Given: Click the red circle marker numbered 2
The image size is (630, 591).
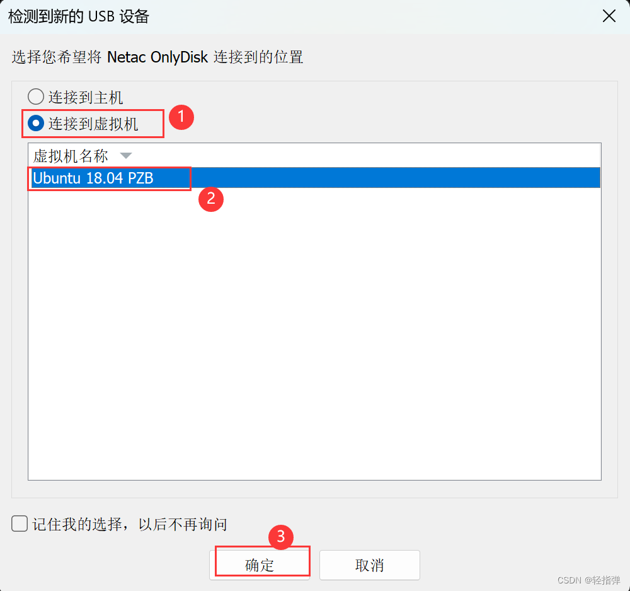Looking at the screenshot, I should pos(211,199).
